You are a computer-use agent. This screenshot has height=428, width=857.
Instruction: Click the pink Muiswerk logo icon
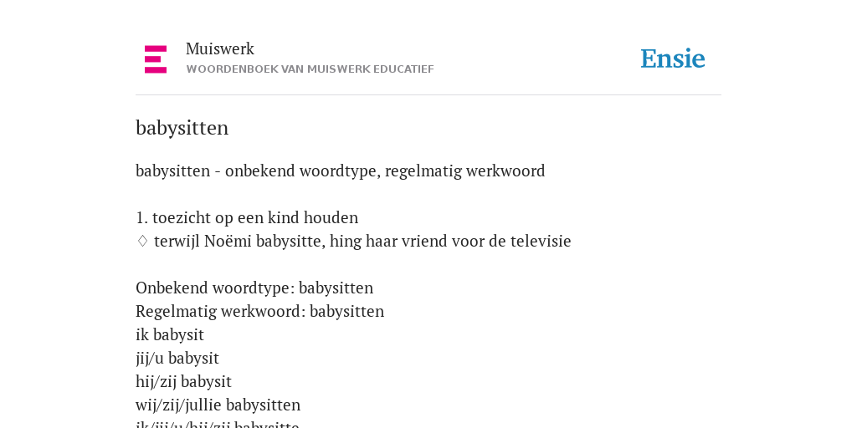pos(156,59)
